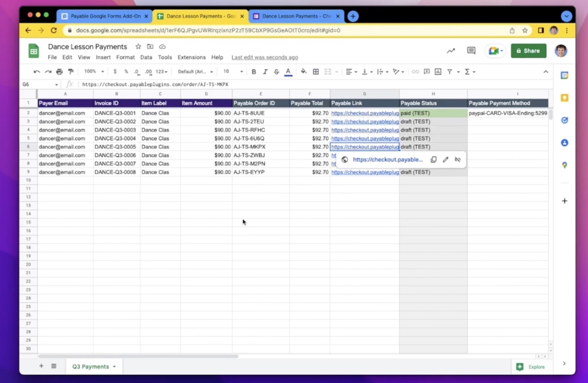Viewport: 588px width, 383px height.
Task: Open Google Keep in the side panel
Action: [565, 98]
